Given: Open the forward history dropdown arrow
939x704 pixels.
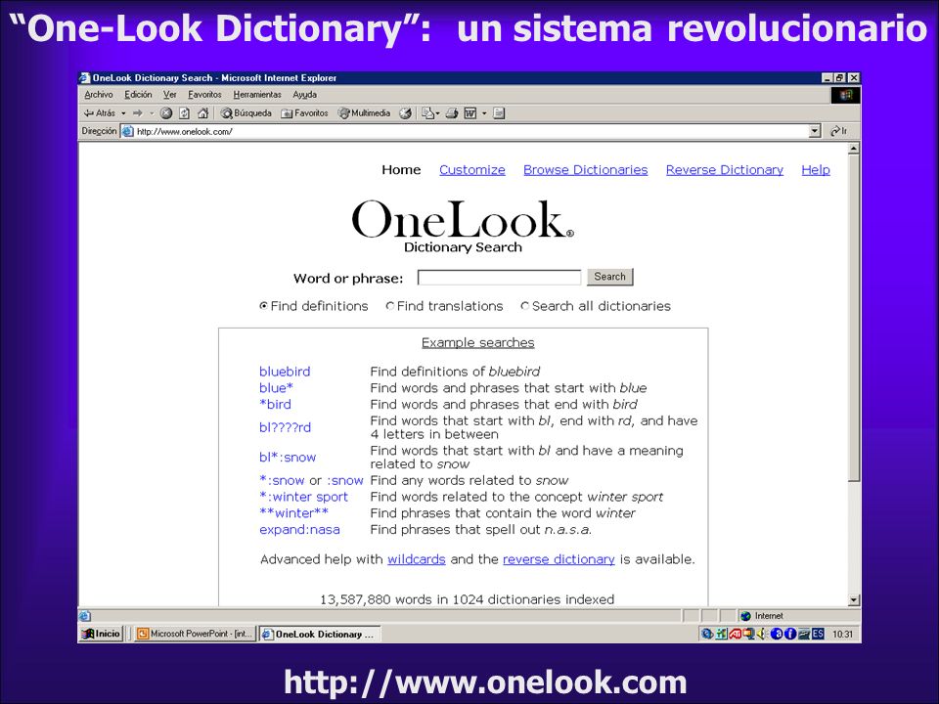Looking at the screenshot, I should 152,113.
